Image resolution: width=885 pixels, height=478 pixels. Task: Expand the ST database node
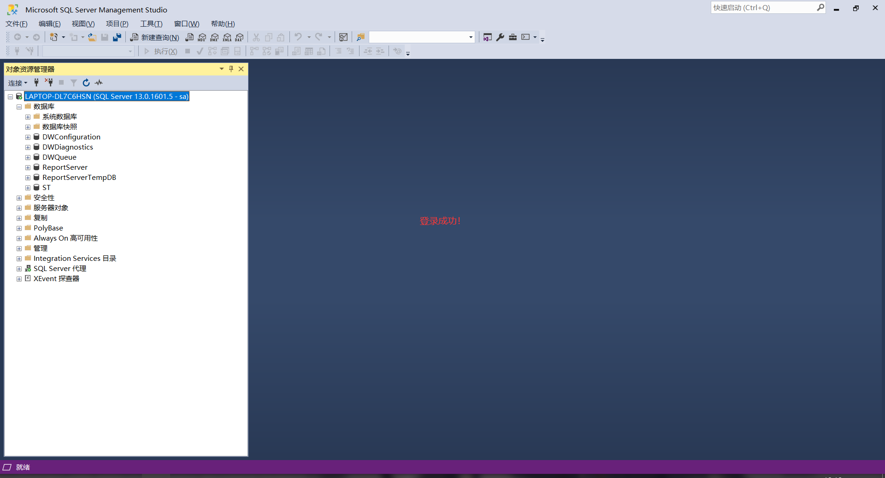click(x=28, y=188)
